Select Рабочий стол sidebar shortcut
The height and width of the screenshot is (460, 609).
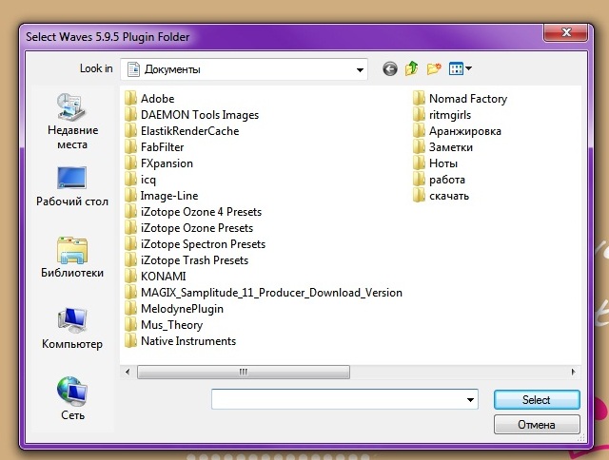[x=71, y=186]
